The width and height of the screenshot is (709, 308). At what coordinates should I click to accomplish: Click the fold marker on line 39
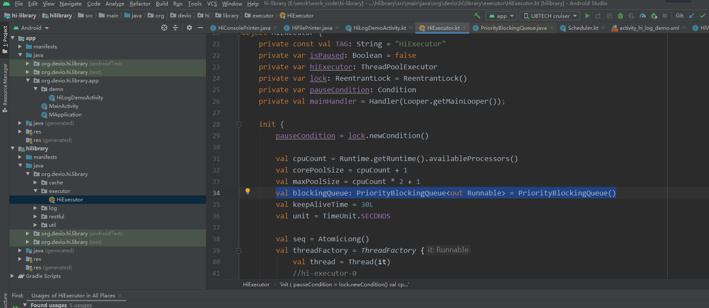239,251
